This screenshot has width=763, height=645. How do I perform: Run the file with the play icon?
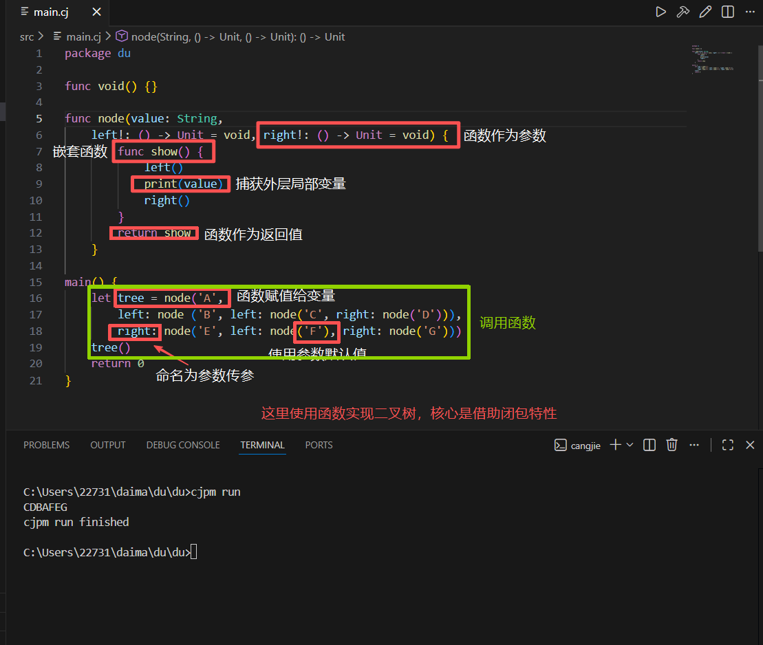[x=660, y=12]
